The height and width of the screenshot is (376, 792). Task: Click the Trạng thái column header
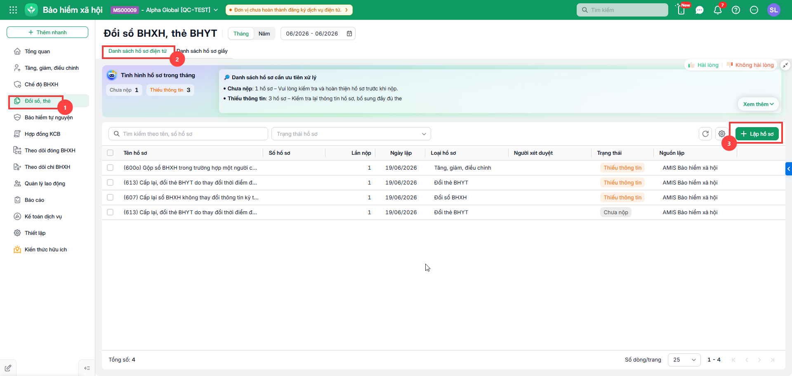pos(609,153)
